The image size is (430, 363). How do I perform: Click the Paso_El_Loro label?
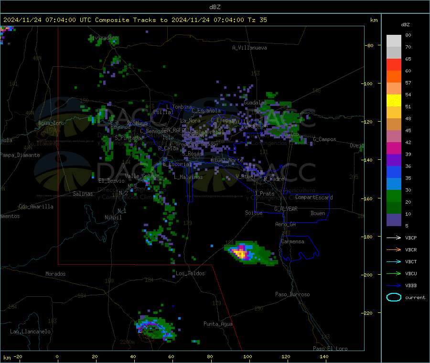coord(331,349)
